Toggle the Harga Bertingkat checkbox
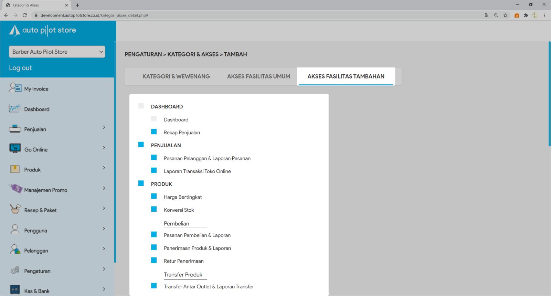Screen dimensions: 551x296 click(x=154, y=197)
